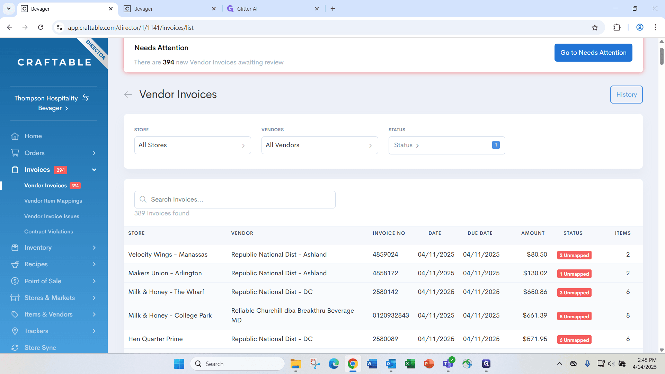Open File Explorer from the taskbar
This screenshot has height=374, width=665.
295,364
